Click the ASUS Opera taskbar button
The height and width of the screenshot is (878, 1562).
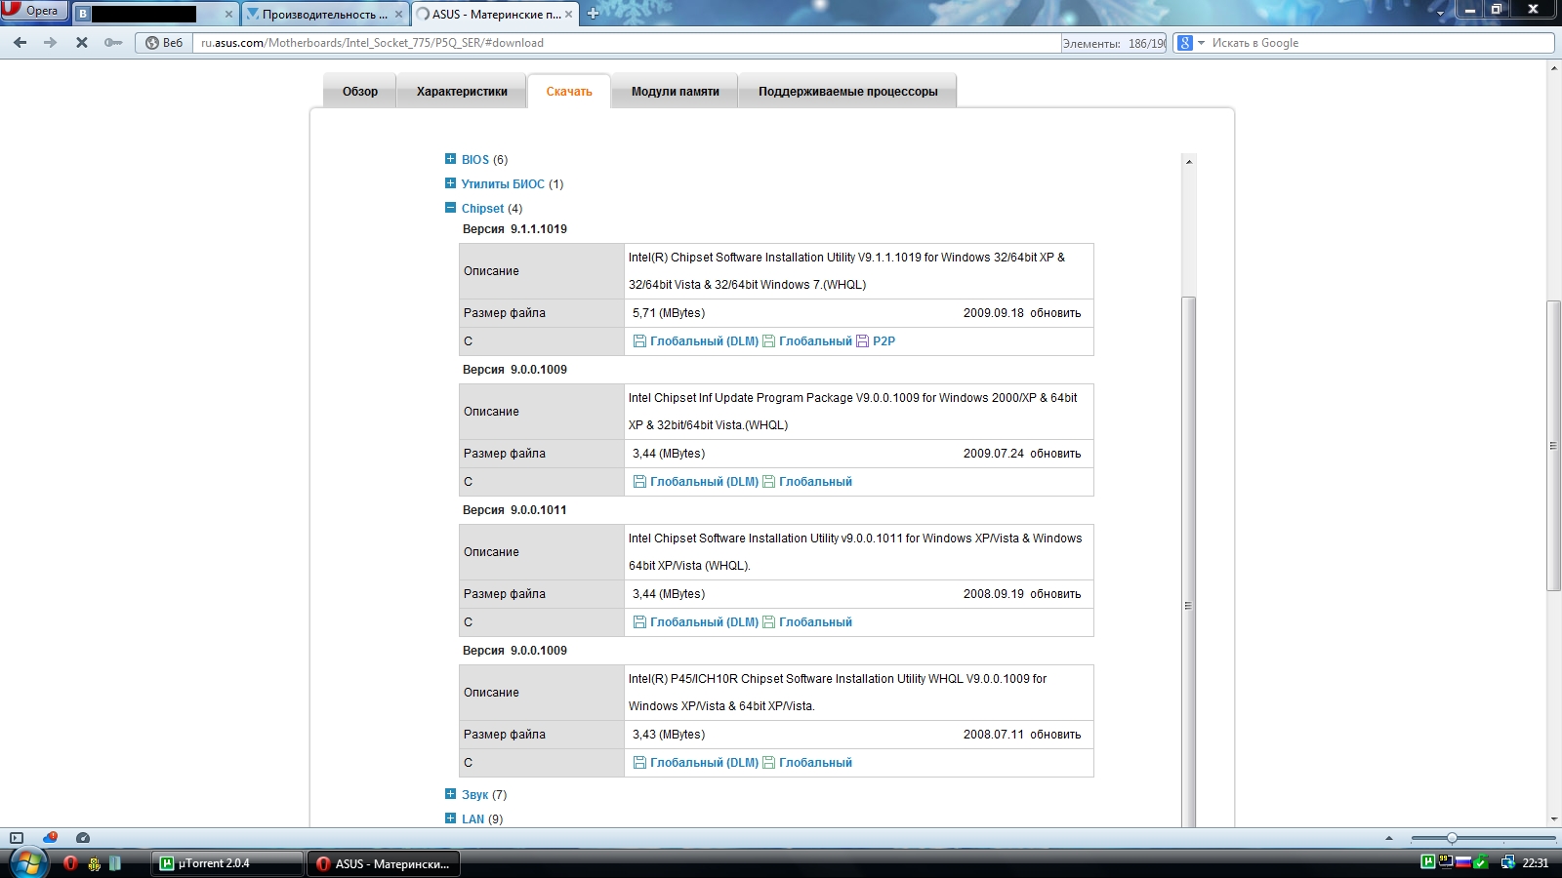pyautogui.click(x=384, y=863)
